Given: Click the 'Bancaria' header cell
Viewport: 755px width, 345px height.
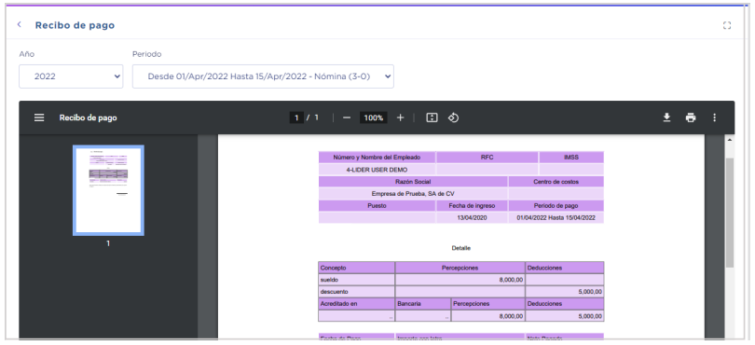Looking at the screenshot, I should pos(423,304).
